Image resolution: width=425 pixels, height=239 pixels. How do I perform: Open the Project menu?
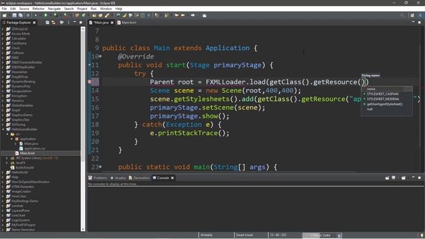pyautogui.click(x=82, y=9)
